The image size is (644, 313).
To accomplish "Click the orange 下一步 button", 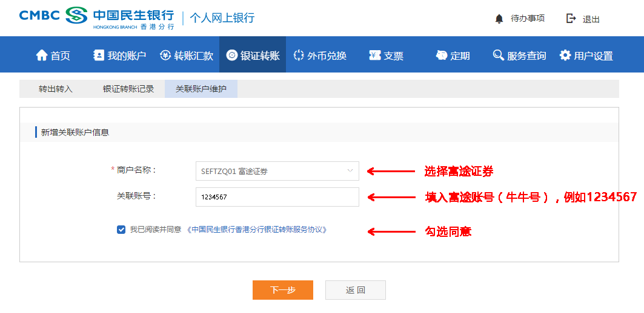I will click(282, 290).
